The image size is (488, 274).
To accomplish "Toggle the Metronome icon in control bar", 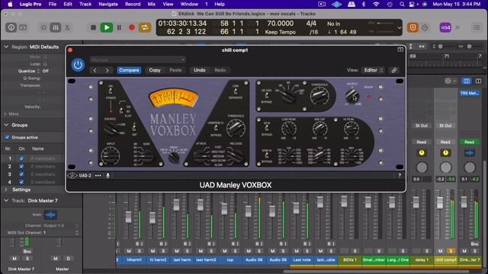I will (425, 27).
